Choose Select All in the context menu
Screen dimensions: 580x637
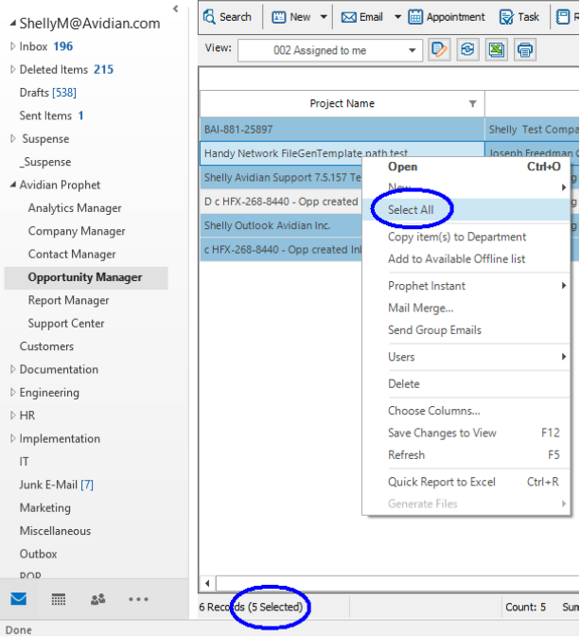pyautogui.click(x=466, y=209)
